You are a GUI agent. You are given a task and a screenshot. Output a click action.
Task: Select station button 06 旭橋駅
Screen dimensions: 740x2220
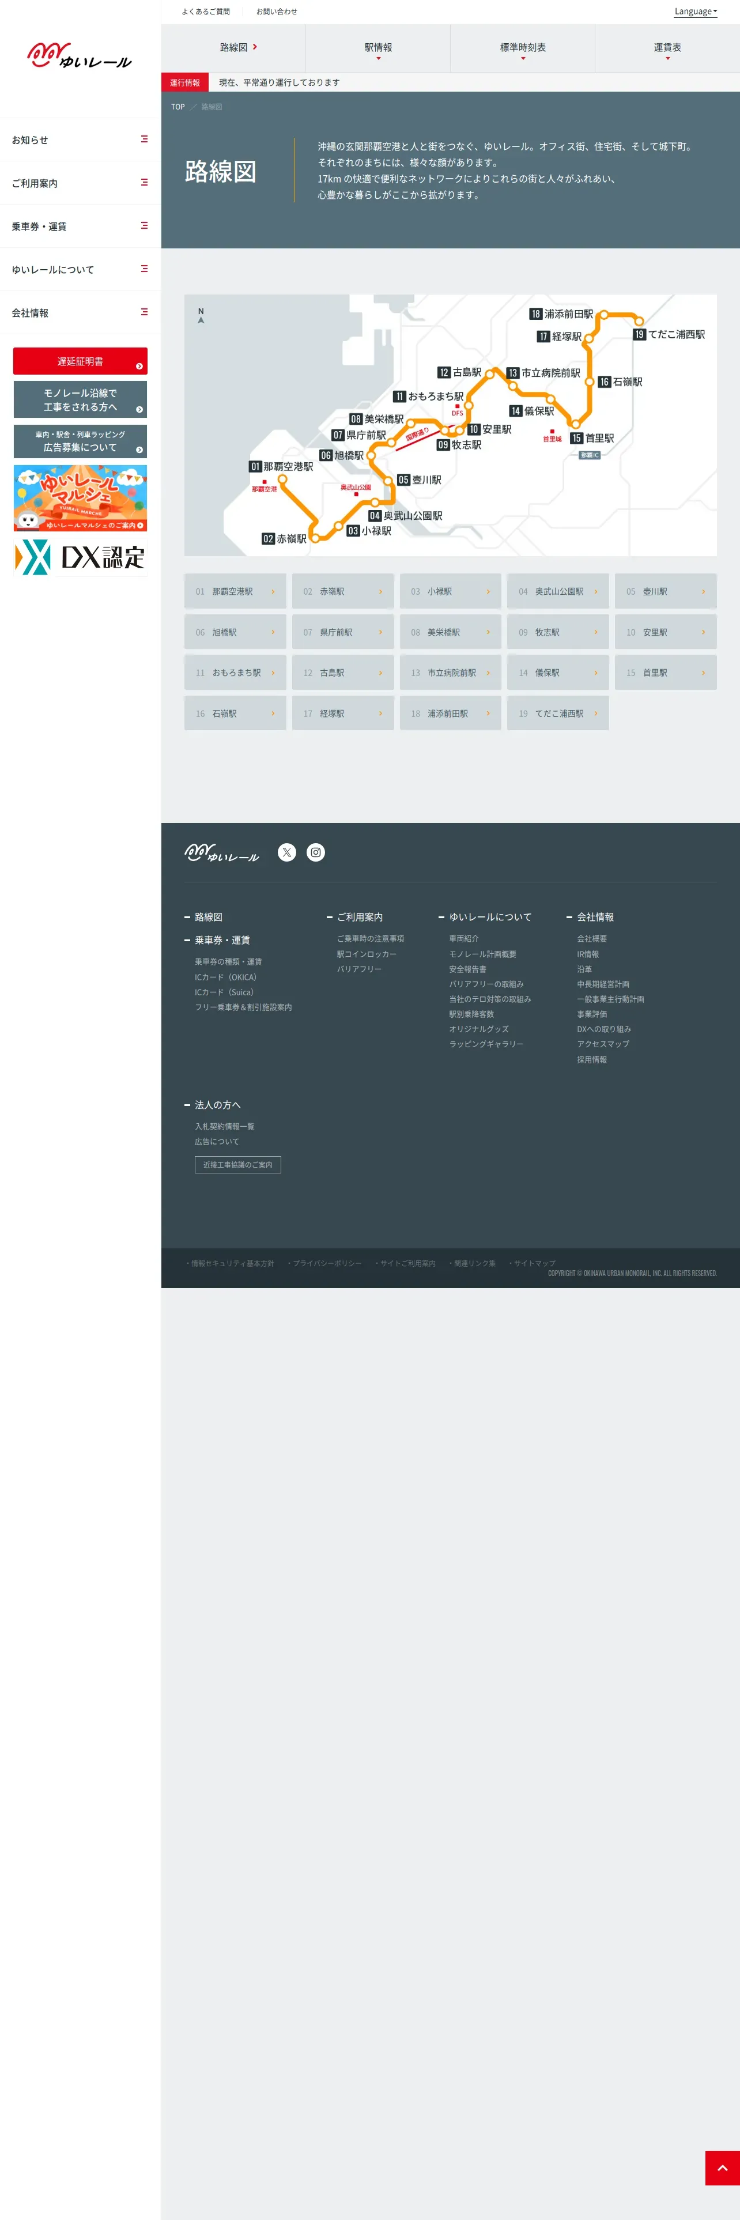point(235,633)
